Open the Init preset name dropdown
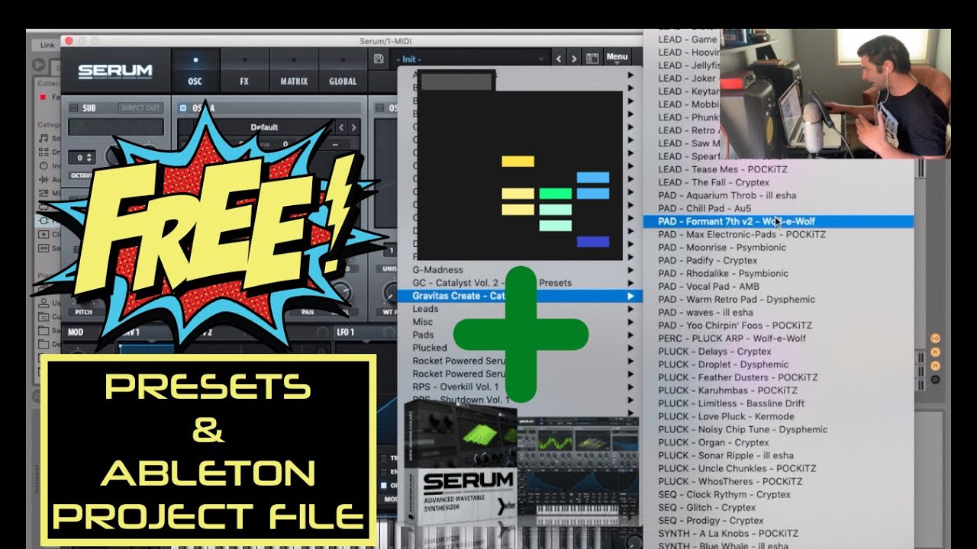977x549 pixels. tap(469, 59)
